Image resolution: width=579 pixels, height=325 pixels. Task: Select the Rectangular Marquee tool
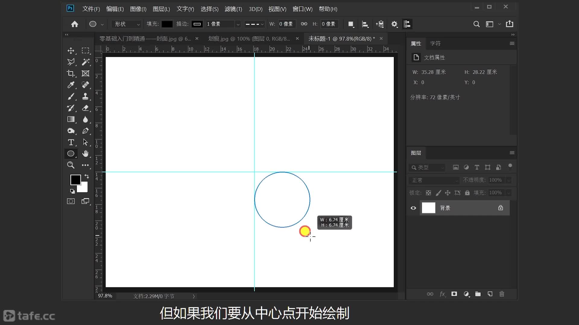click(85, 51)
